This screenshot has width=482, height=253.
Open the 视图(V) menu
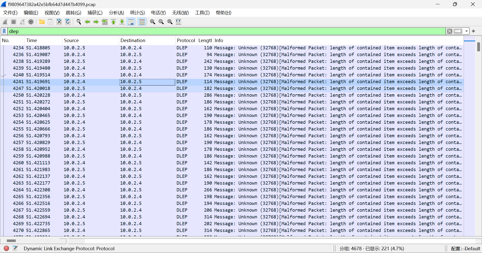pyautogui.click(x=52, y=13)
